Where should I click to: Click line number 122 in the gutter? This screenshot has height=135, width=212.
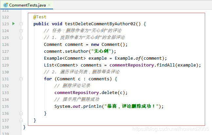(6, 17)
